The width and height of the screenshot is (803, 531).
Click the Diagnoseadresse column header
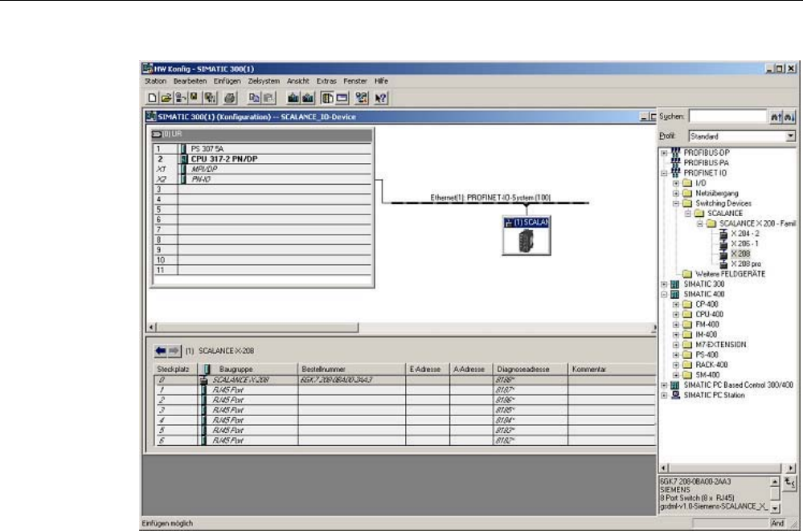(x=530, y=370)
